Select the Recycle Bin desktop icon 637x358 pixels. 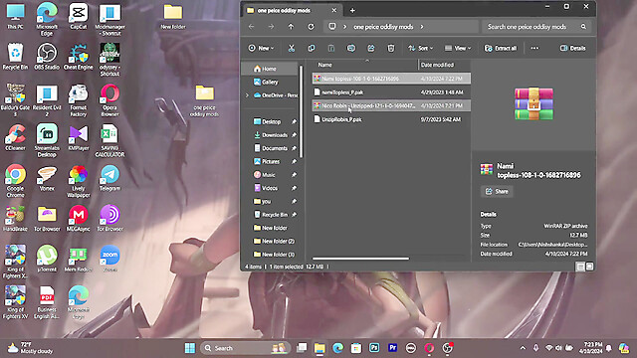[16, 57]
